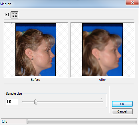Click the "After" caption label
Image resolution: width=139 pixels, height=125 pixels.
pyautogui.click(x=102, y=80)
